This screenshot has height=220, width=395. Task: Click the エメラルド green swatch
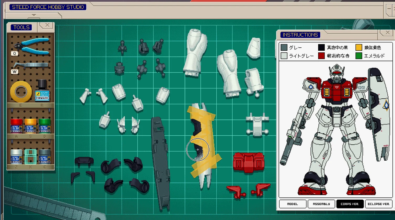coord(359,56)
